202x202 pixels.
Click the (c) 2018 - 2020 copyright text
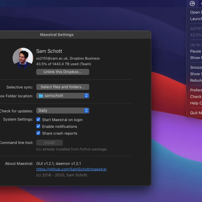[x=62, y=175]
